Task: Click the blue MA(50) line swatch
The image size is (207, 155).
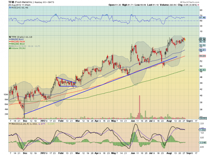Action: 10,39
